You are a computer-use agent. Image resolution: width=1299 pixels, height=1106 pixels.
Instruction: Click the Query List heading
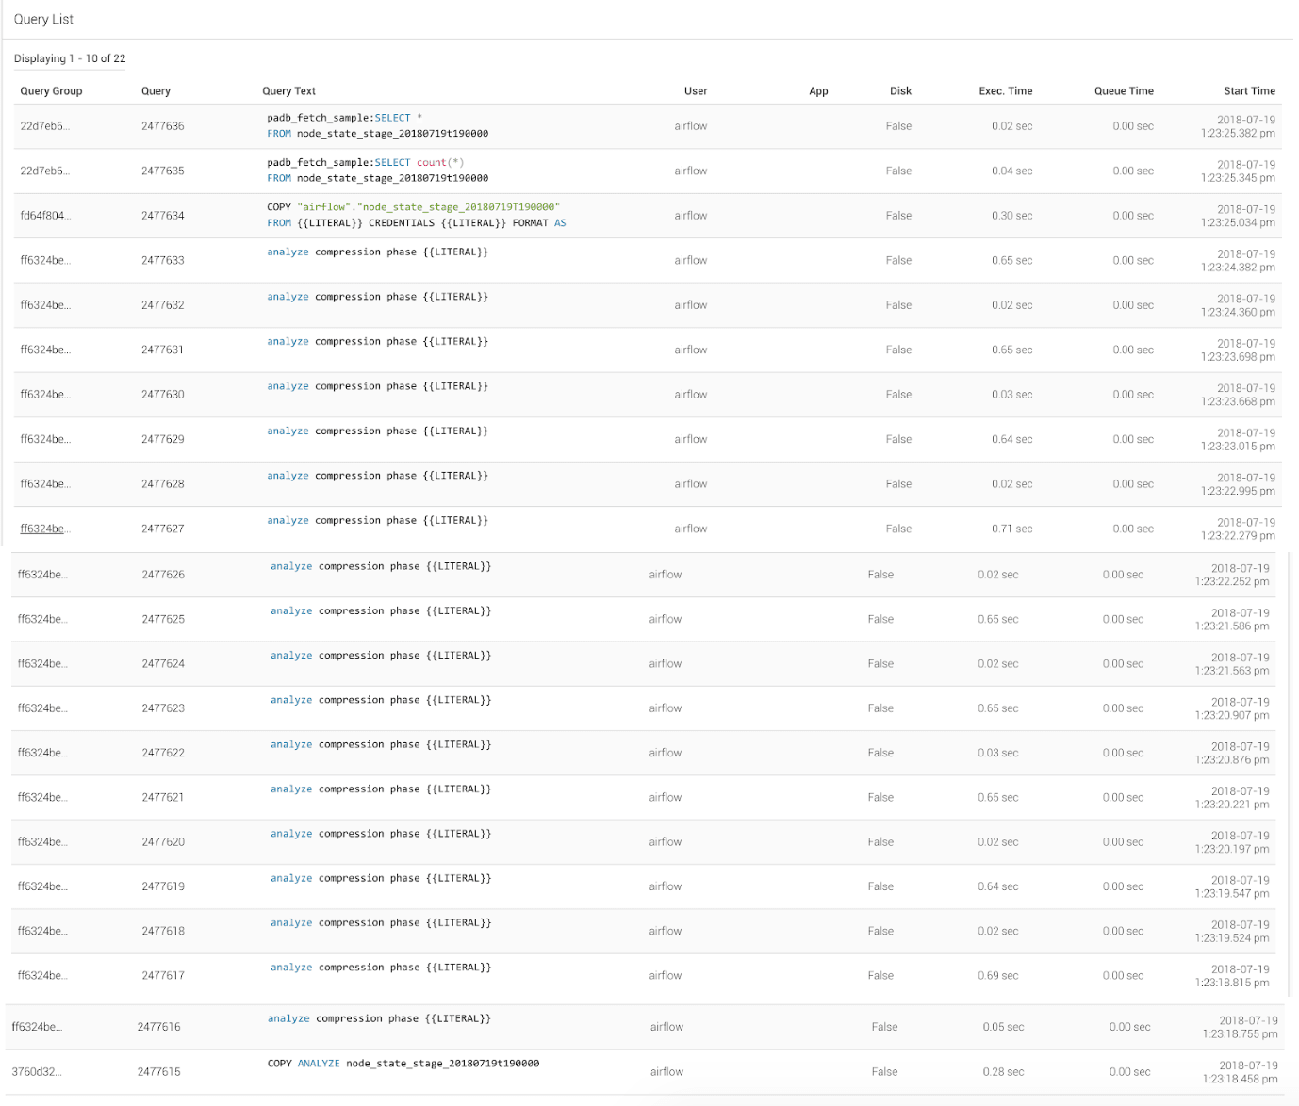coord(43,19)
